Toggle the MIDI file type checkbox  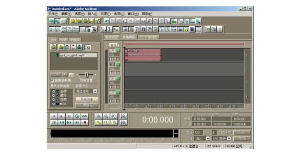click(53, 104)
